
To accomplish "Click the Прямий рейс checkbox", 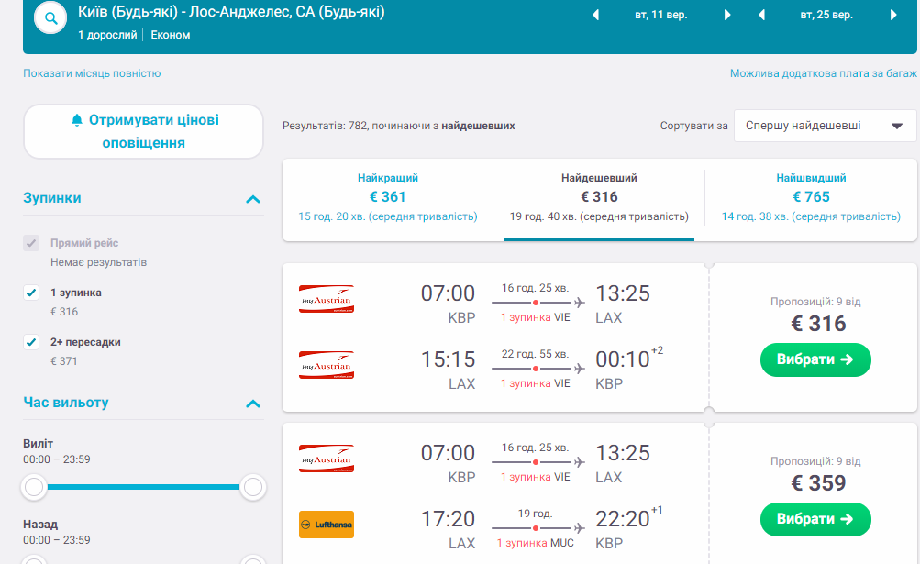I will 32,243.
